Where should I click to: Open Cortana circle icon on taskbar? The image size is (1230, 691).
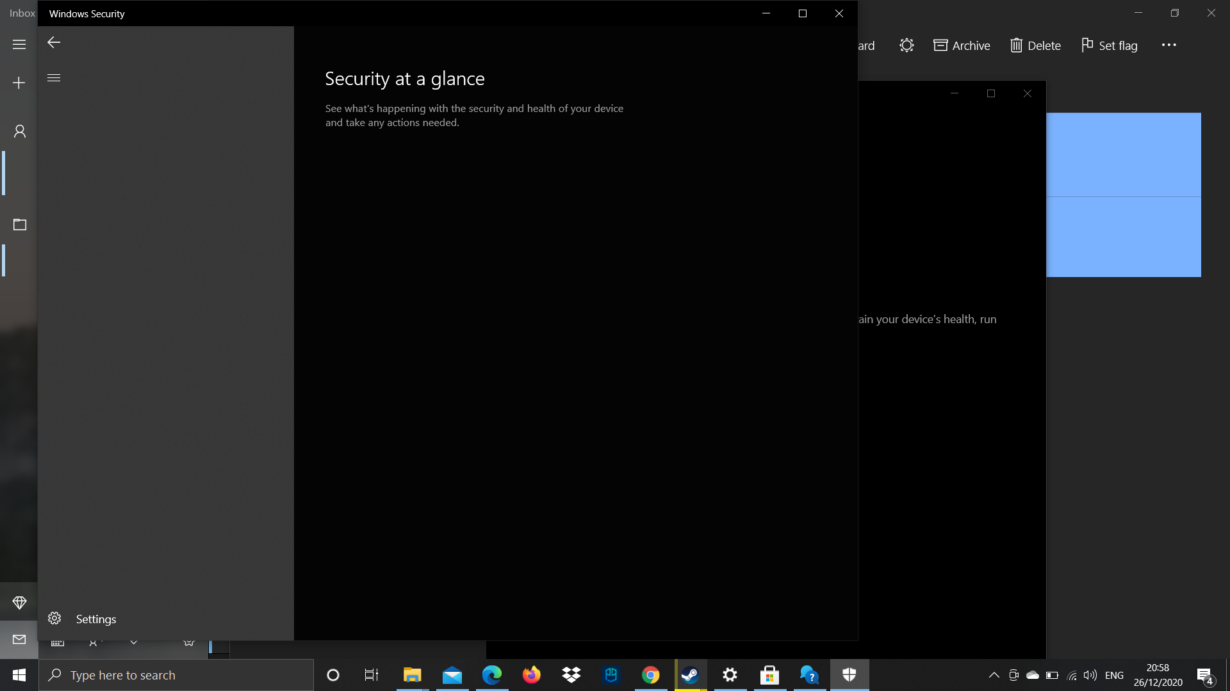[x=333, y=675]
